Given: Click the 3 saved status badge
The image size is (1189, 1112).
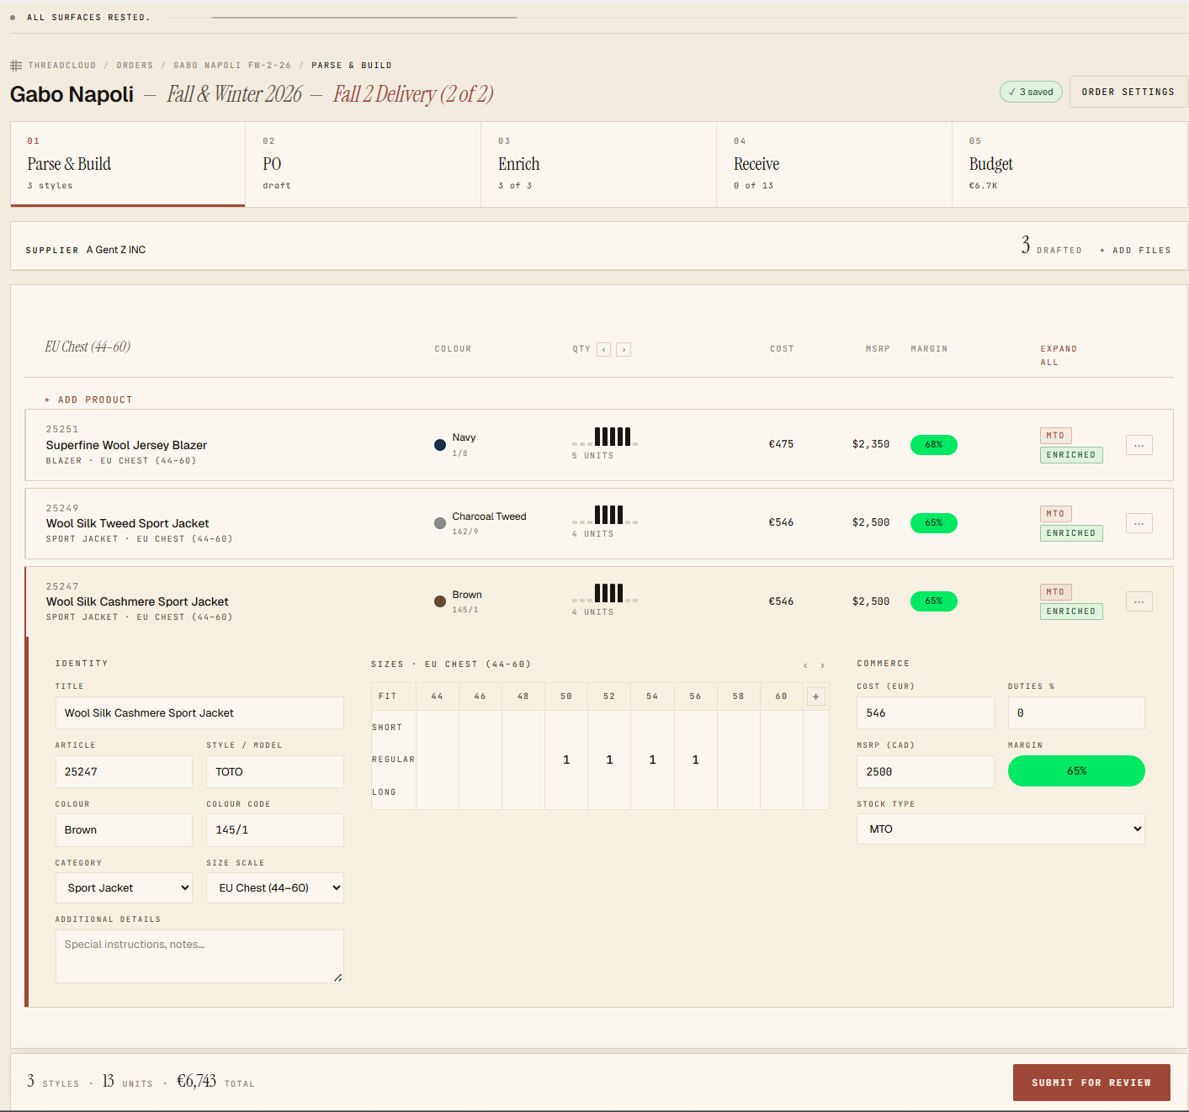Looking at the screenshot, I should coord(1031,92).
